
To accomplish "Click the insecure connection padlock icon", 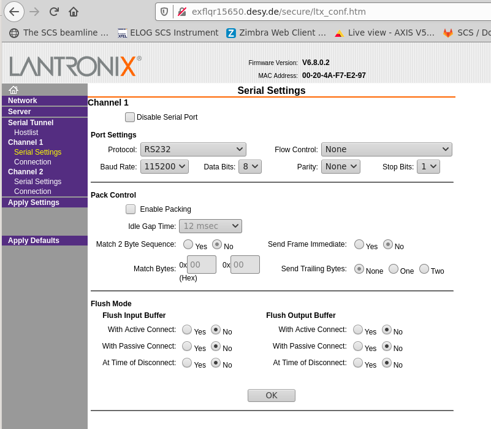I will point(182,12).
